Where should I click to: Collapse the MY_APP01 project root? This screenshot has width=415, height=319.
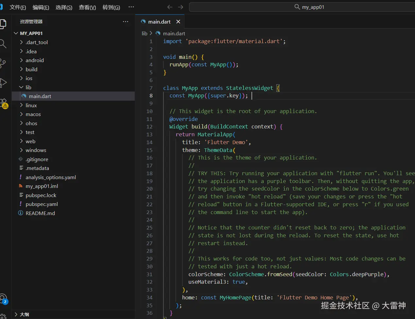[31, 33]
